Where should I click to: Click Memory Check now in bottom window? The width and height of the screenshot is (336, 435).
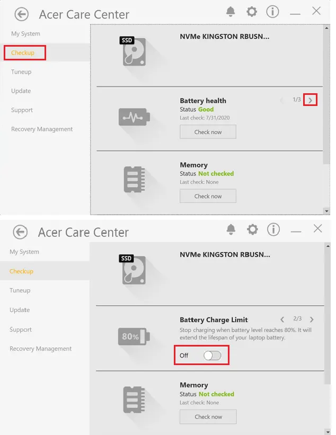[x=208, y=416]
